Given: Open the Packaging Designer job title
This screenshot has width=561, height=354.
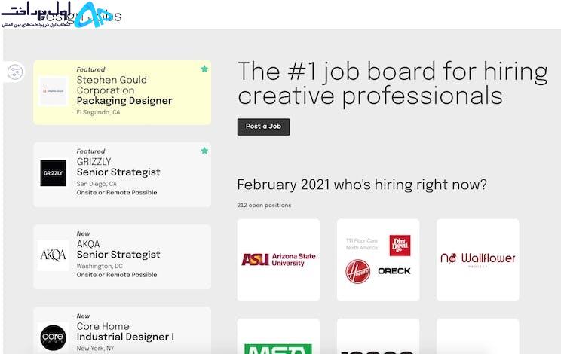Looking at the screenshot, I should click(x=124, y=101).
